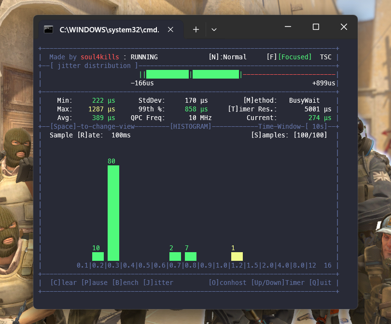The width and height of the screenshot is (391, 324).
Task: Click the [O]conhost command
Action: coord(227,283)
